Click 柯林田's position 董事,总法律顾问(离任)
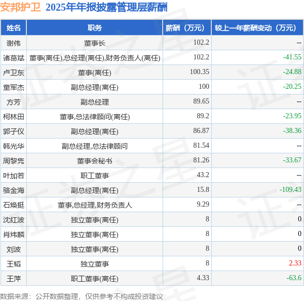This screenshot has height=301, width=304. [x=94, y=116]
